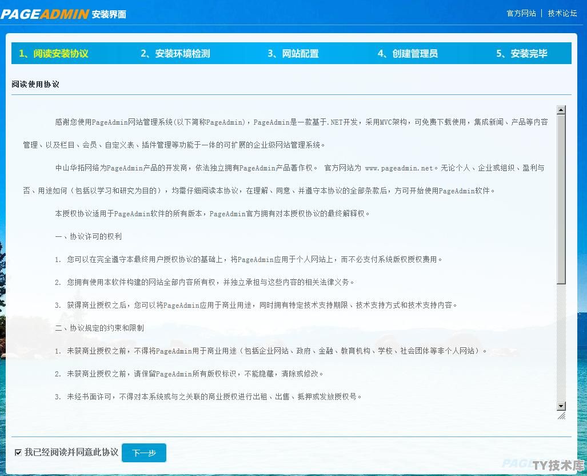Viewport: 587px width, 476px height.
Task: Click the line starting 本授权协议适用于PageAdmin软件
Action: [212, 213]
